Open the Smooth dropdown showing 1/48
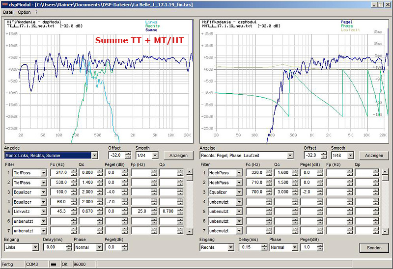The height and width of the screenshot is (269, 393). click(350, 156)
